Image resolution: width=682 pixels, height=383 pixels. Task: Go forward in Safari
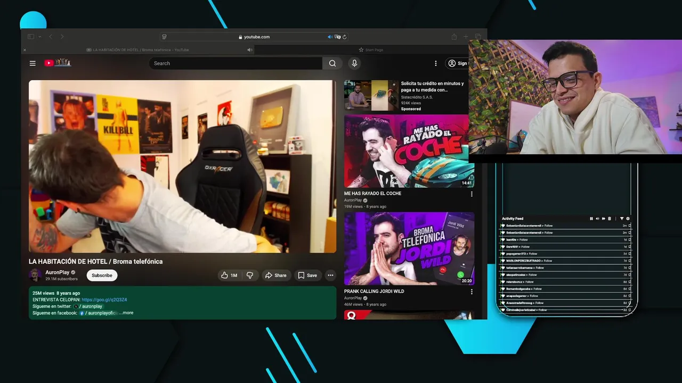click(62, 37)
